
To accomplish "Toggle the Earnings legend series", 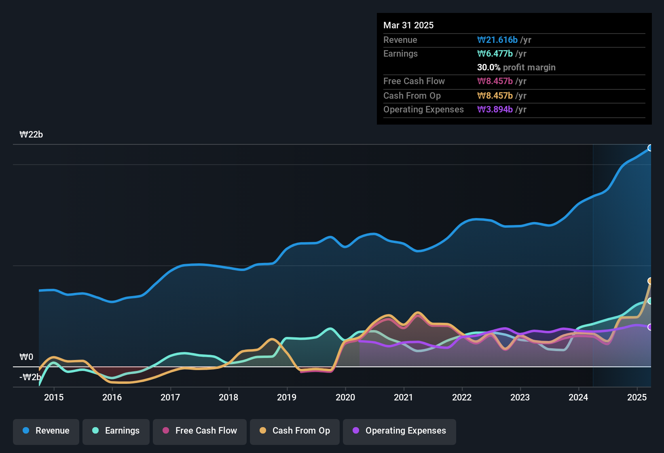I will 116,431.
